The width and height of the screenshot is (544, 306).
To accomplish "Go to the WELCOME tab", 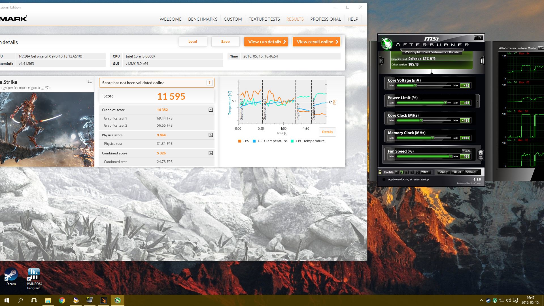I will click(171, 19).
